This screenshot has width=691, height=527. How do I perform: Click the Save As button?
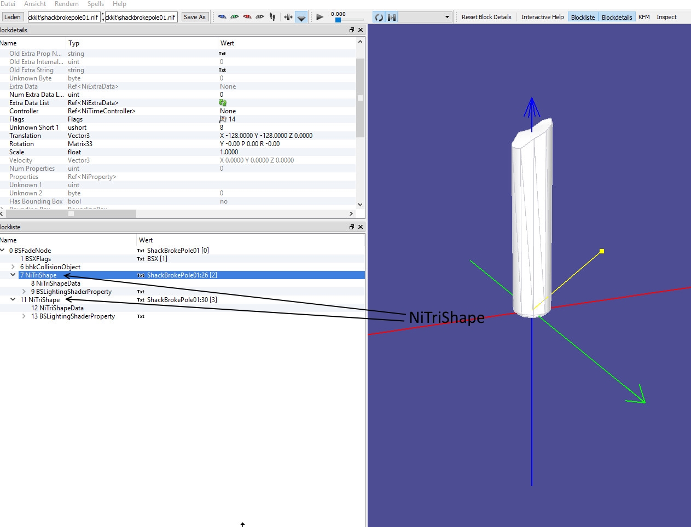point(195,18)
